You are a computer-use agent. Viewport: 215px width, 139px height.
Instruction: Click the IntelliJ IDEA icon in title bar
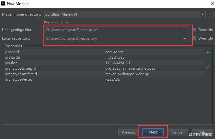[3, 3]
